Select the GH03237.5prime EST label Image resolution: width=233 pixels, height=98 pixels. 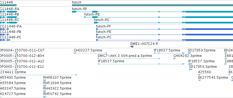pyautogui.click(x=88, y=50)
